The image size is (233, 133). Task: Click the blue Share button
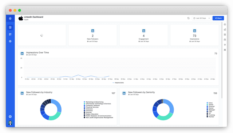click(x=218, y=18)
